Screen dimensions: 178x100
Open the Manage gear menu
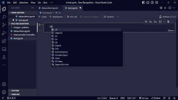(4, 92)
